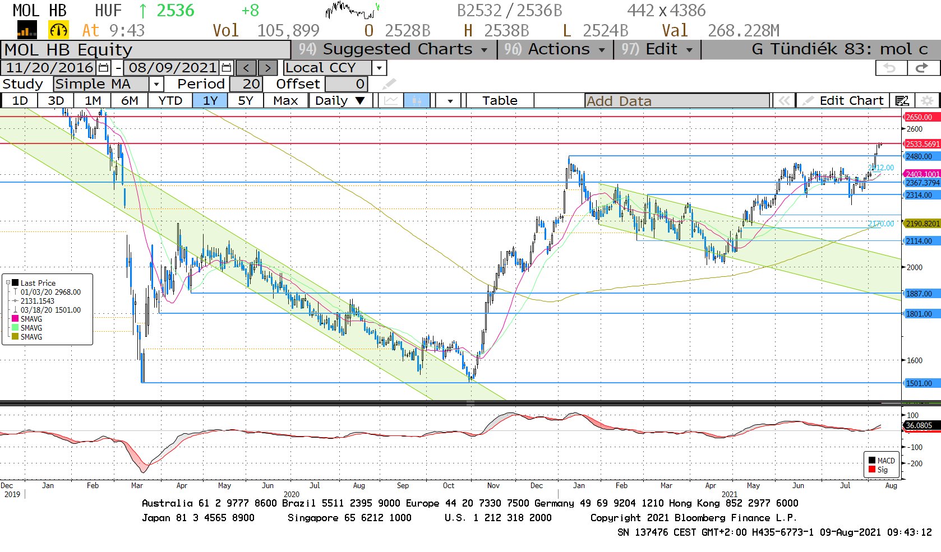Select the 1Y range tab
The image size is (941, 552).
click(x=210, y=100)
